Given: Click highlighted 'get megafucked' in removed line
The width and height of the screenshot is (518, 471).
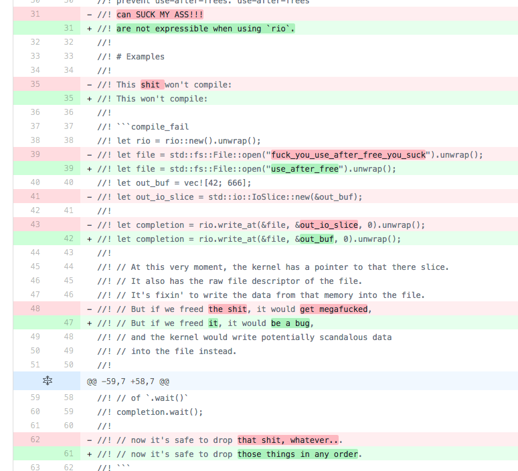Looking at the screenshot, I should (x=334, y=309).
